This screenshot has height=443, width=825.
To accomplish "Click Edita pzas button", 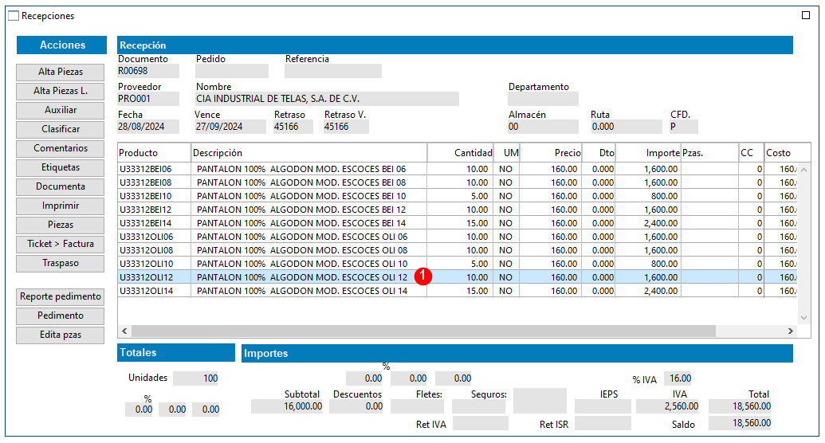I will (61, 335).
